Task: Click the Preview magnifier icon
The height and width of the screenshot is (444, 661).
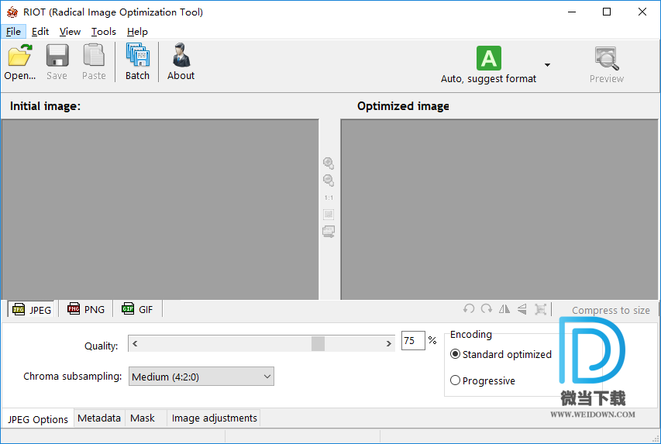Action: 607,58
